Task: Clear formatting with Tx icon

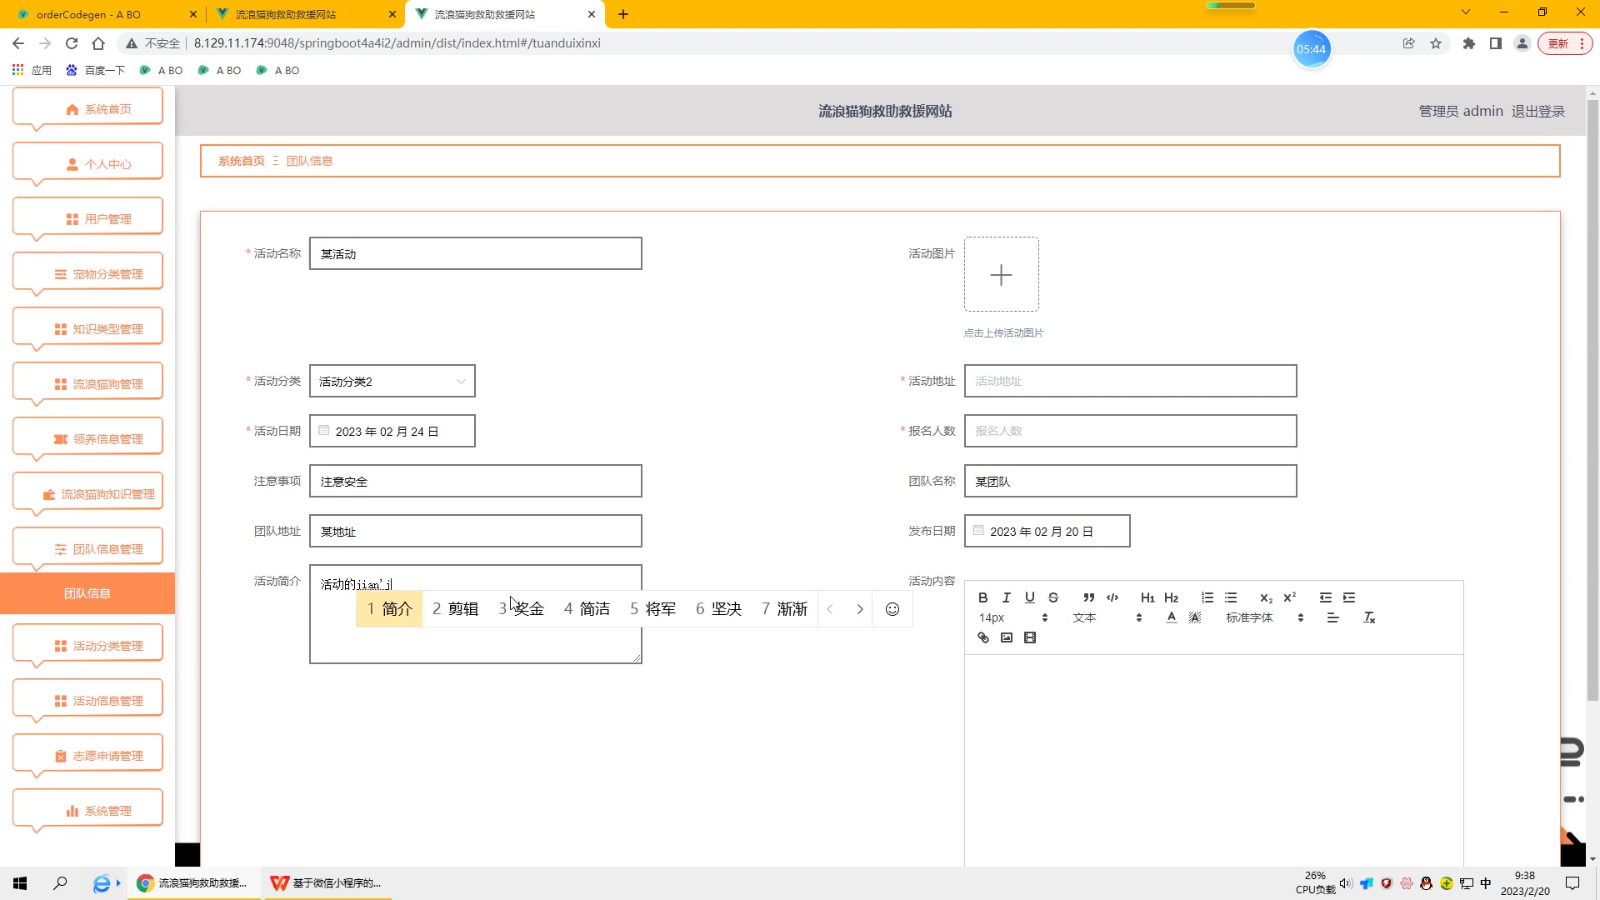Action: (x=1369, y=617)
